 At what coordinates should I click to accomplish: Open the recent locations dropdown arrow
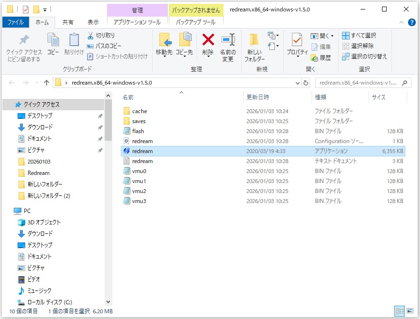click(37, 83)
